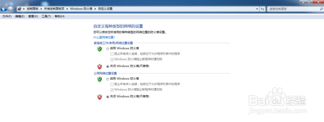Restore down the window
Screen dimensions: 324x122
coord(309,2)
